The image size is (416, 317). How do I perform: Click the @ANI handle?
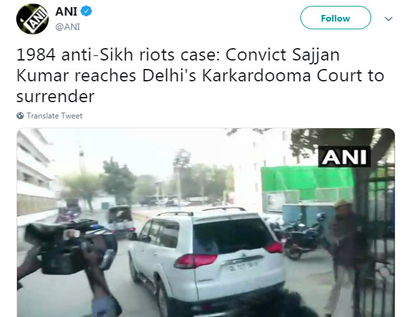coord(68,27)
